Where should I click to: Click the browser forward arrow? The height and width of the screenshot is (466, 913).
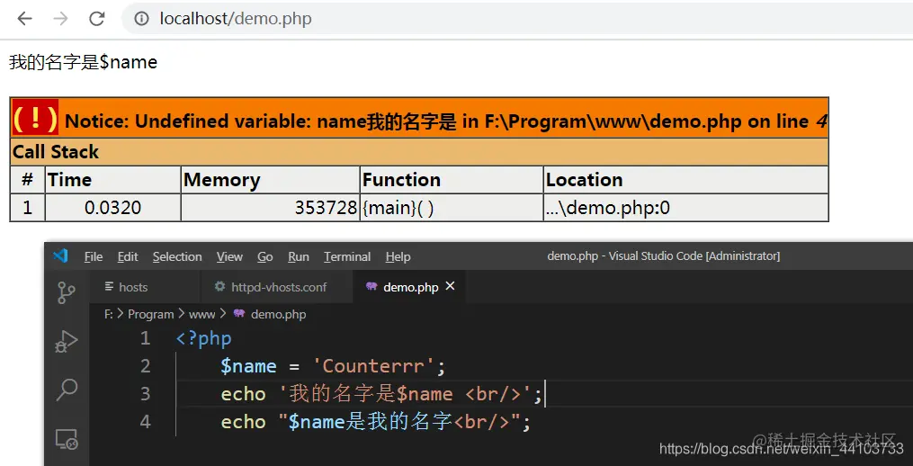[60, 19]
